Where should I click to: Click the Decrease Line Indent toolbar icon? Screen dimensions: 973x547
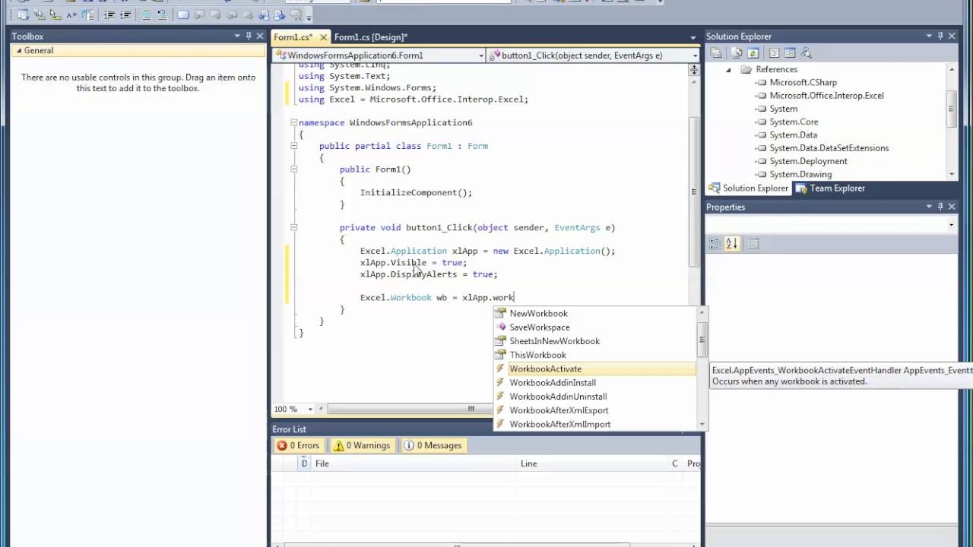click(x=109, y=15)
